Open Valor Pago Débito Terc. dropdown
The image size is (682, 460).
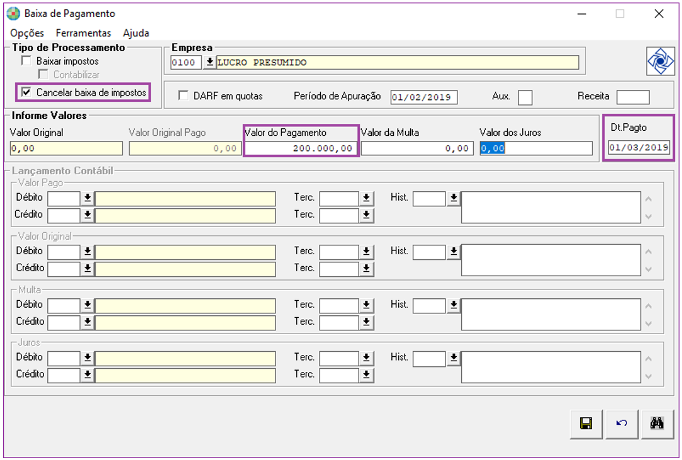tap(366, 198)
